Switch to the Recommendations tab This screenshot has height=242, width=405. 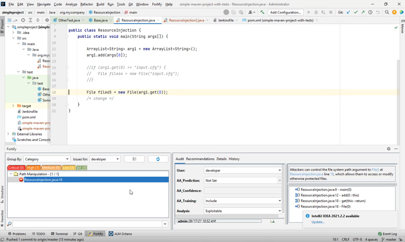click(200, 159)
